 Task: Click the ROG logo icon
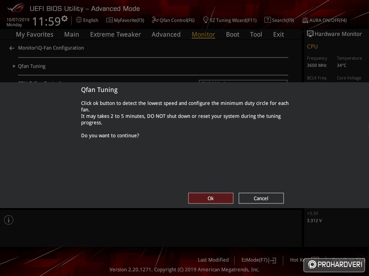coord(16,8)
